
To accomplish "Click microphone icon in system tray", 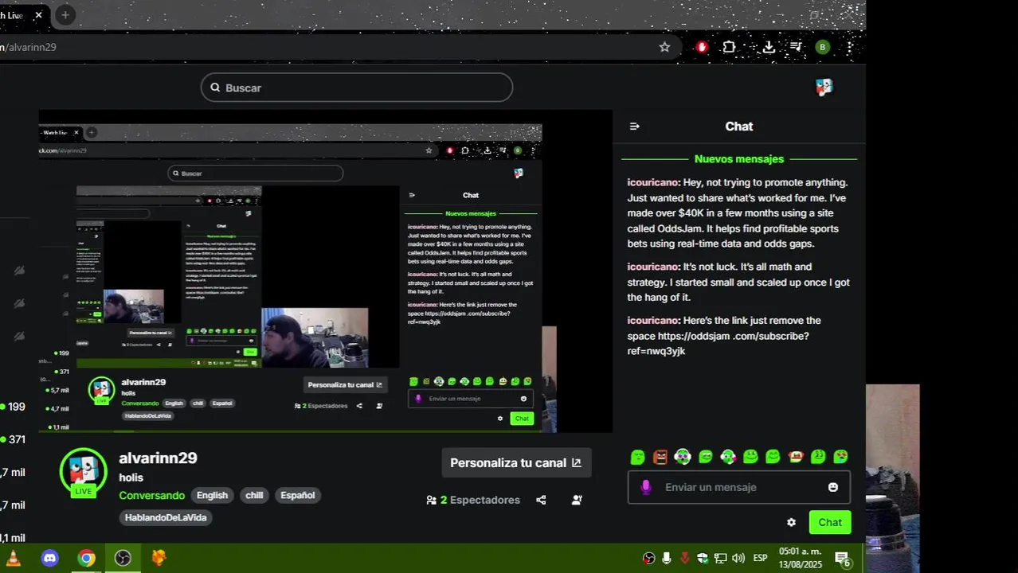I will [667, 559].
